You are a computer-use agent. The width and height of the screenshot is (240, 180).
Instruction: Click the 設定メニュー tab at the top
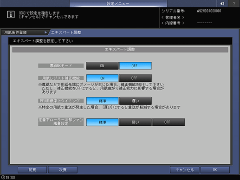point(118,3)
